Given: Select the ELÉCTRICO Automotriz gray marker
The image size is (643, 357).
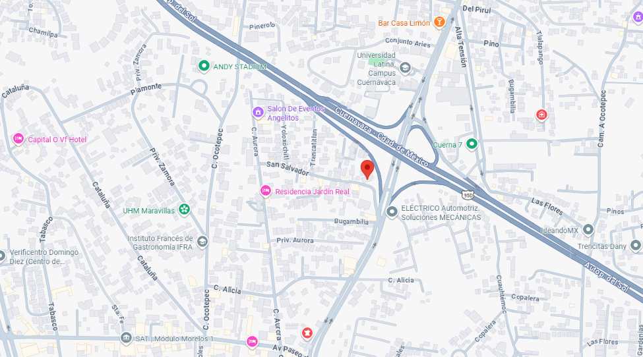Looking at the screenshot, I should coord(392,212).
